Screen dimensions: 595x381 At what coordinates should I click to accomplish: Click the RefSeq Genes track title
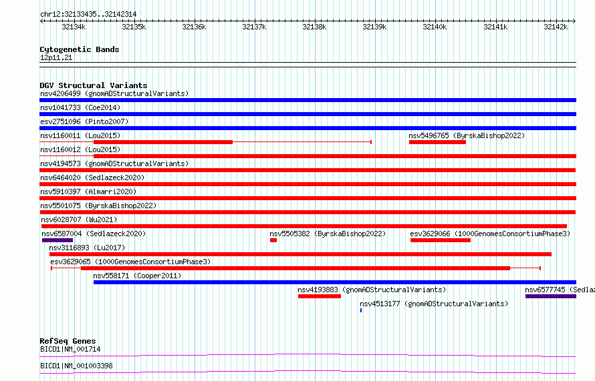point(68,341)
